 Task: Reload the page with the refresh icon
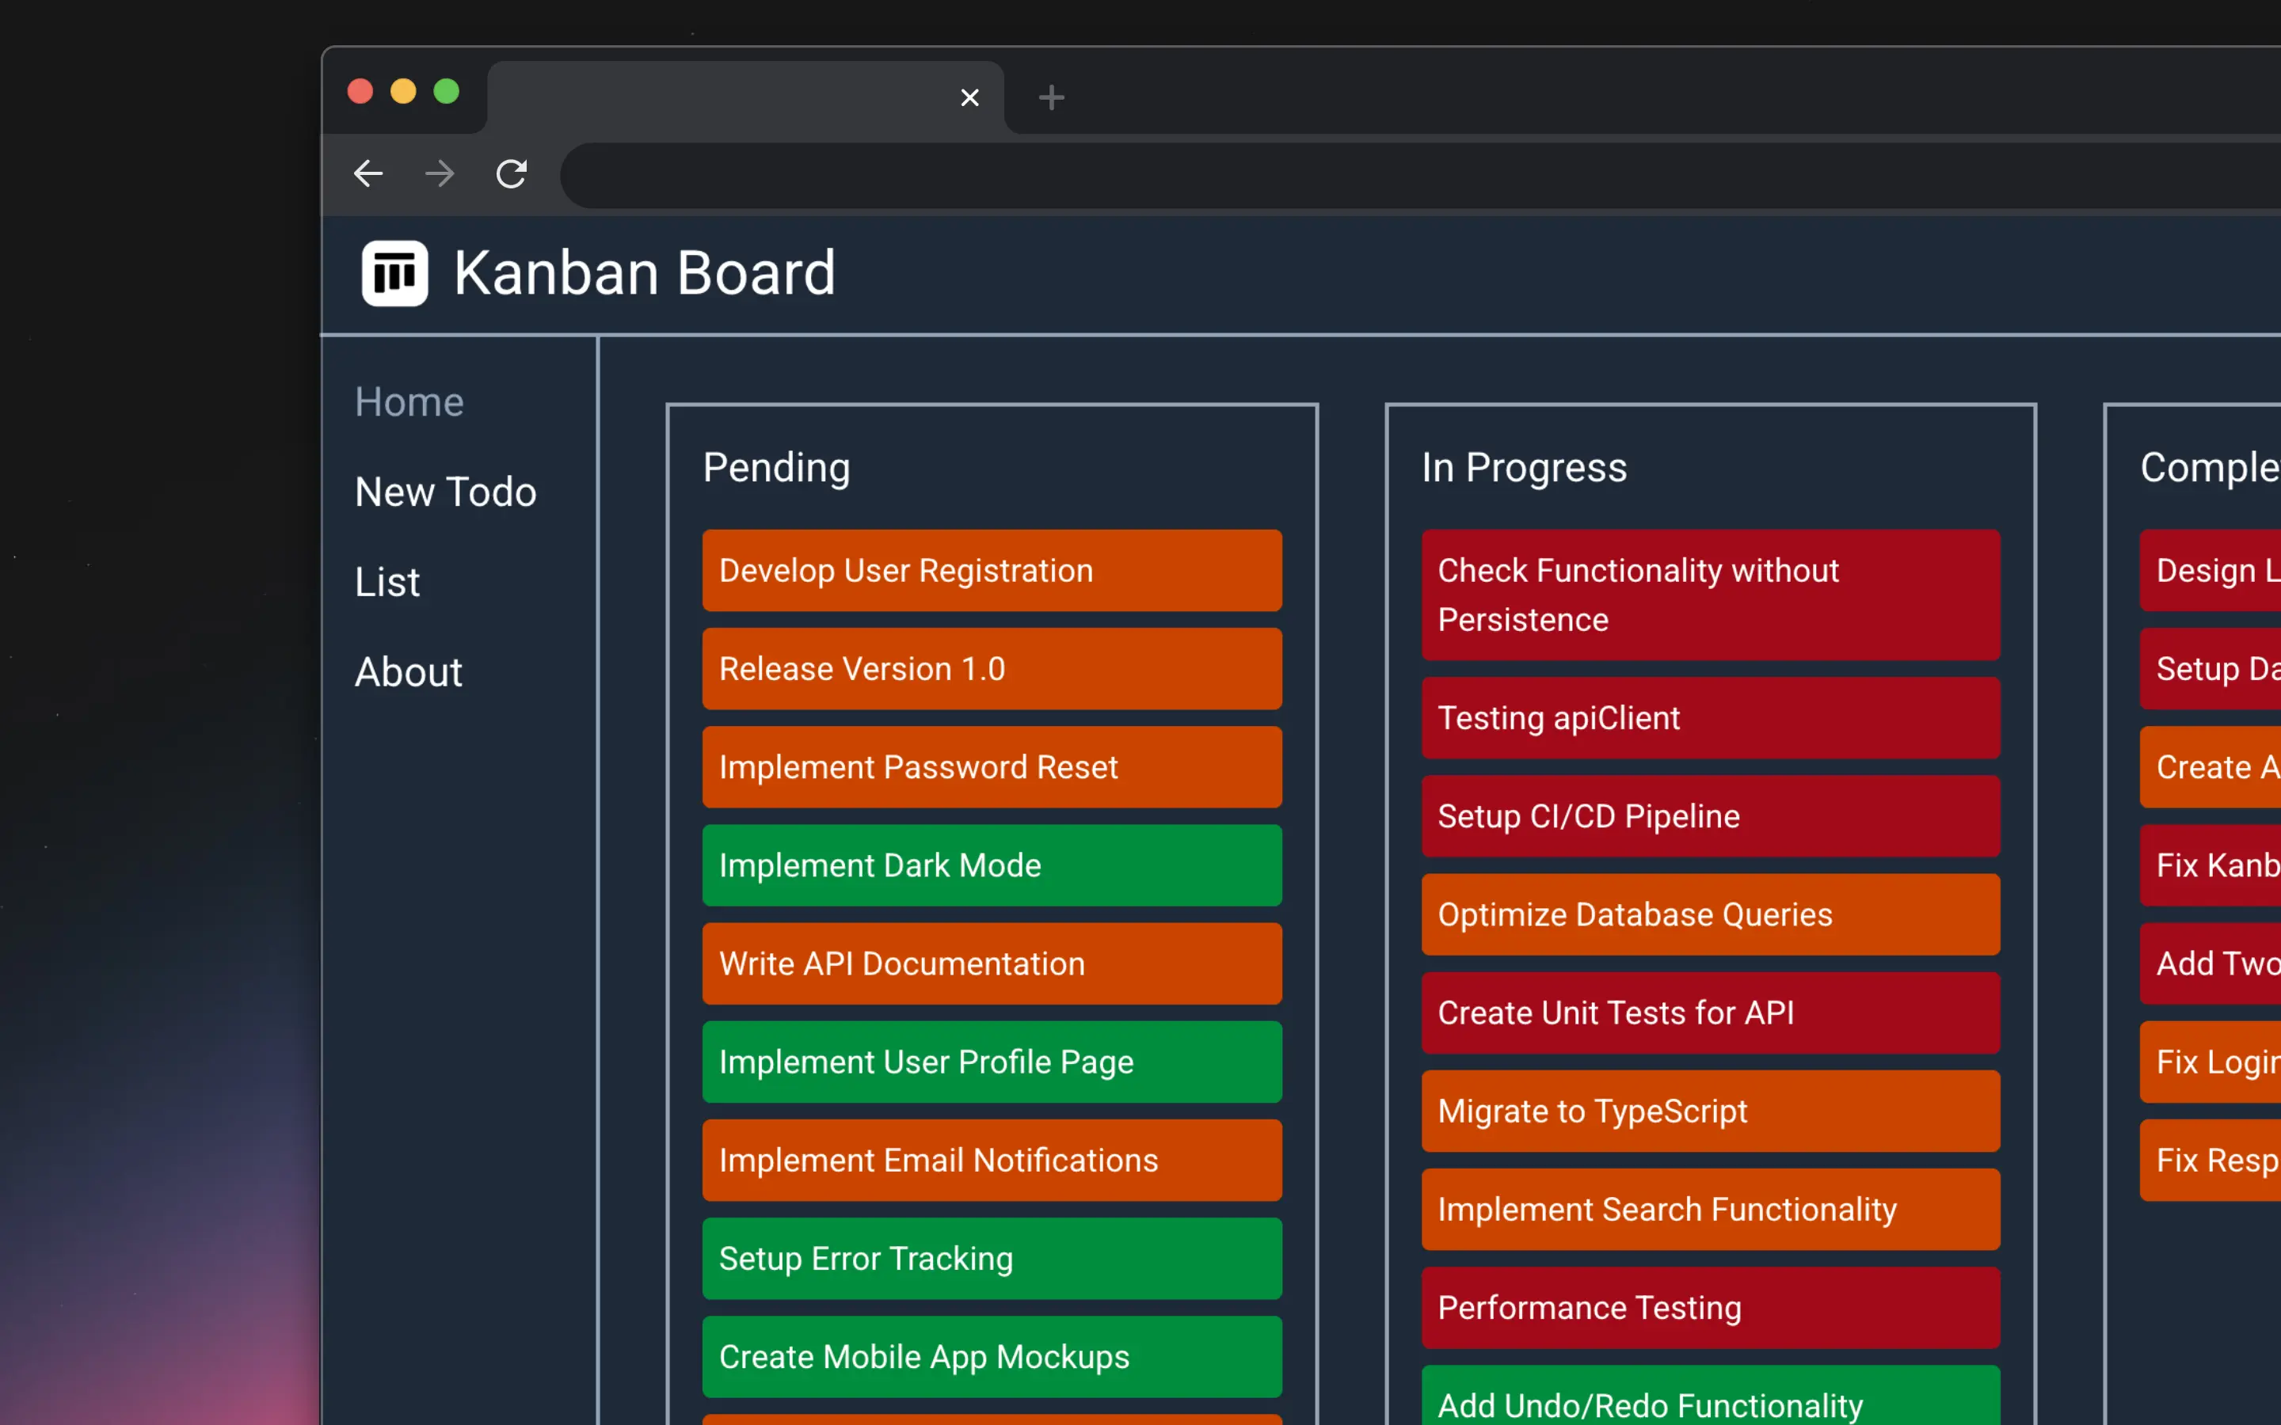coord(511,173)
